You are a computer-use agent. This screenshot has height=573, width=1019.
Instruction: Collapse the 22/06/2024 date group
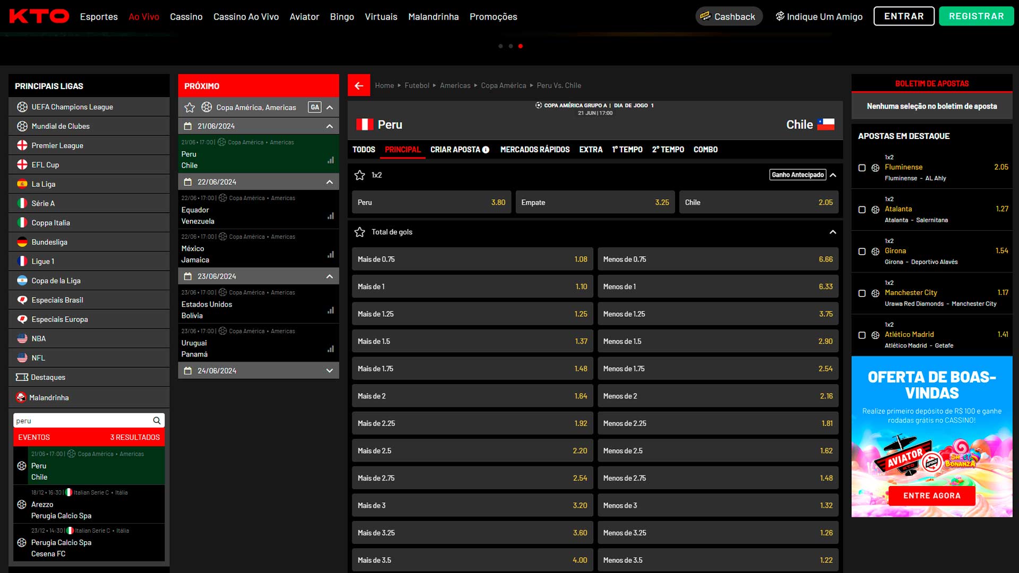coord(330,182)
